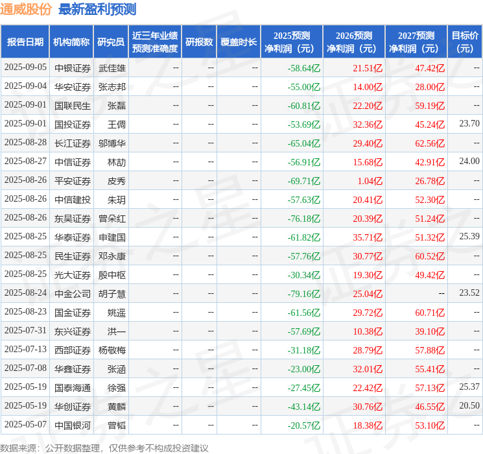This screenshot has height=454, width=483.
Task: Select researcher 邓永康
Action: (x=112, y=256)
